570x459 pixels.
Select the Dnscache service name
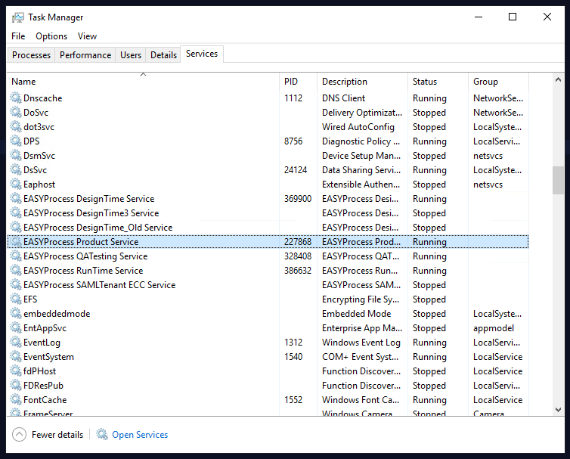coord(43,98)
